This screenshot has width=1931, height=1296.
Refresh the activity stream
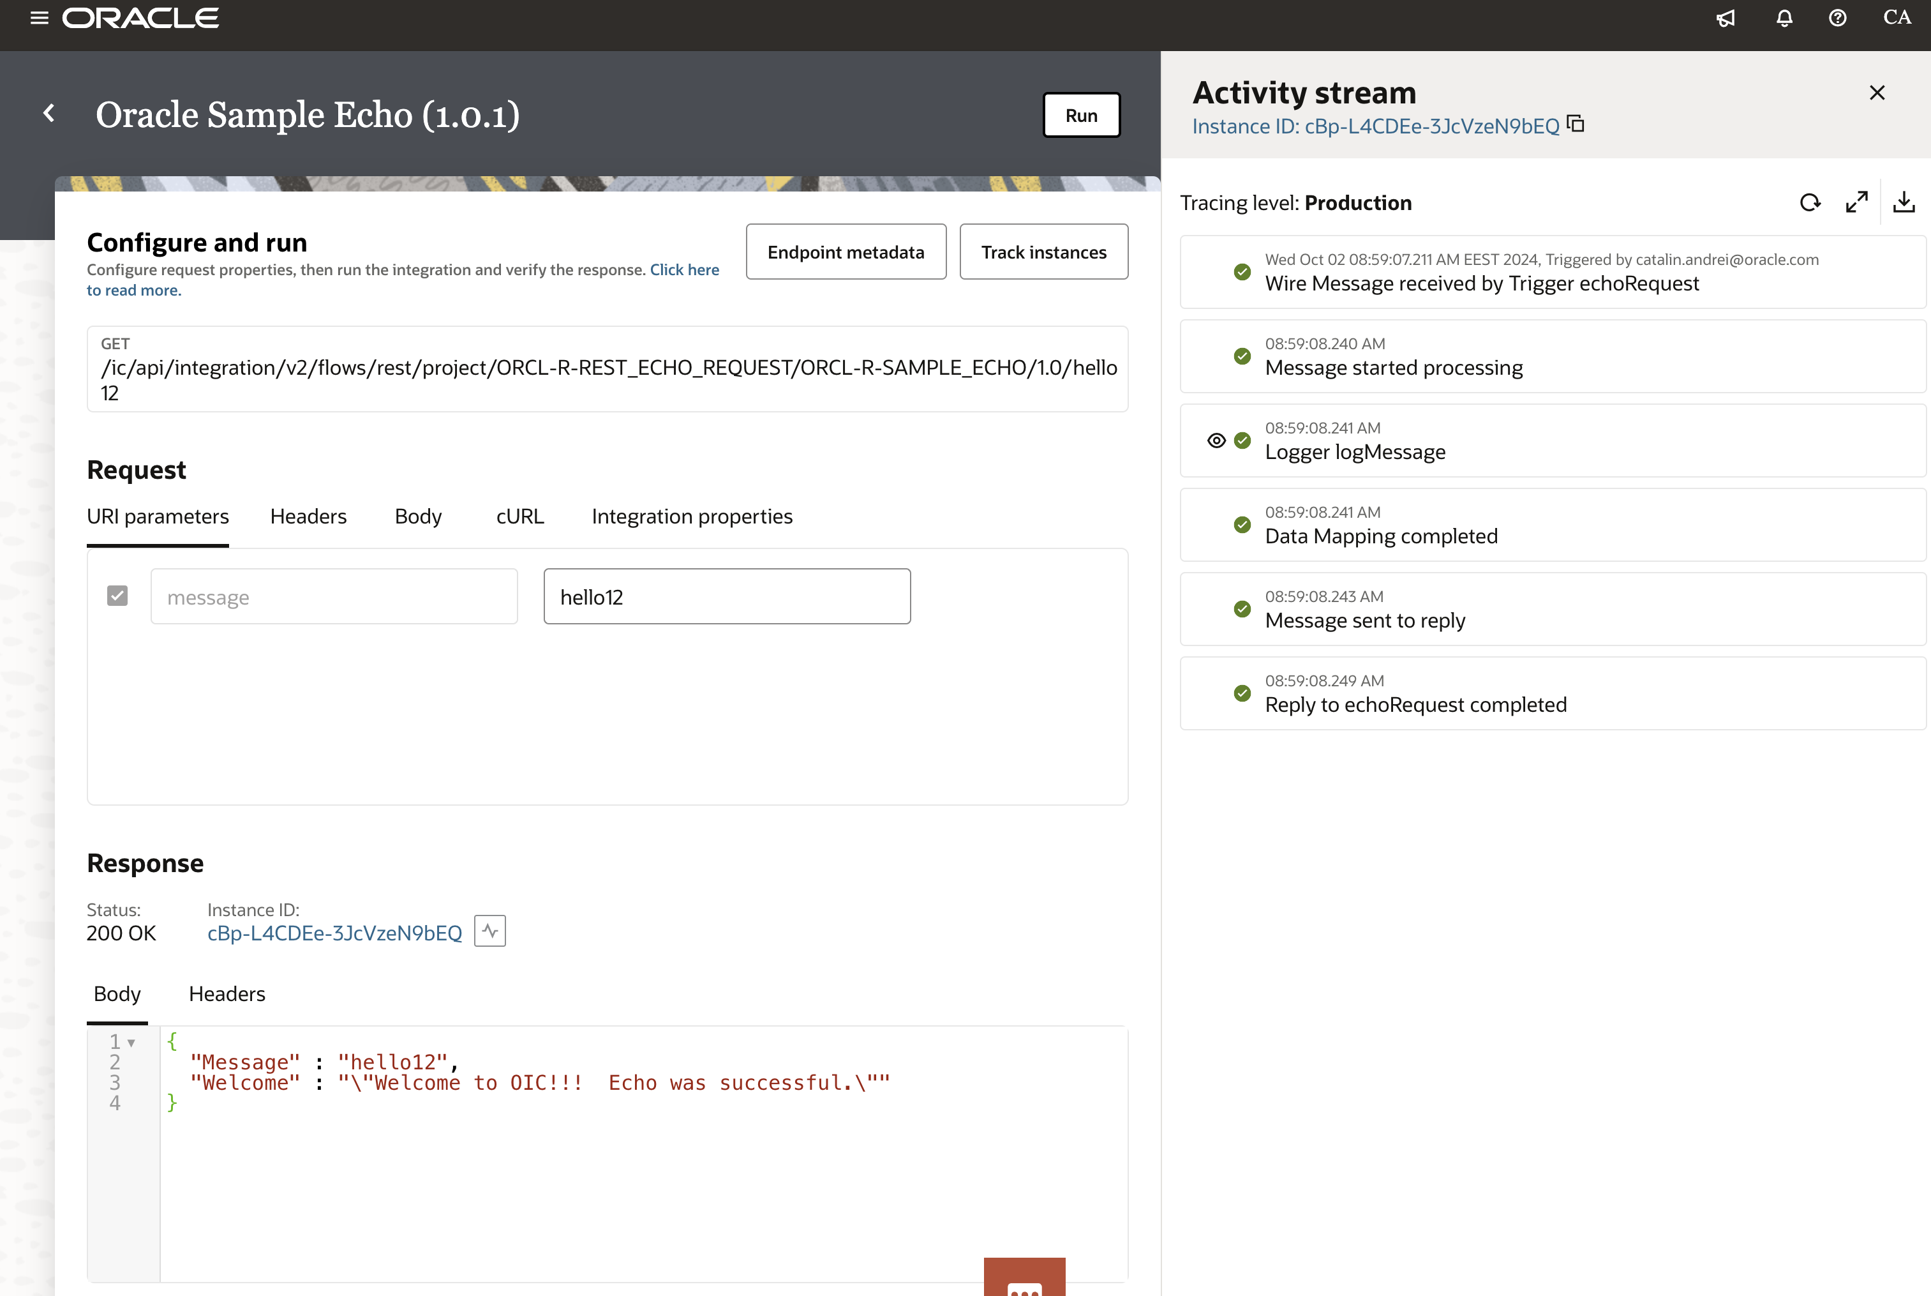click(x=1810, y=202)
